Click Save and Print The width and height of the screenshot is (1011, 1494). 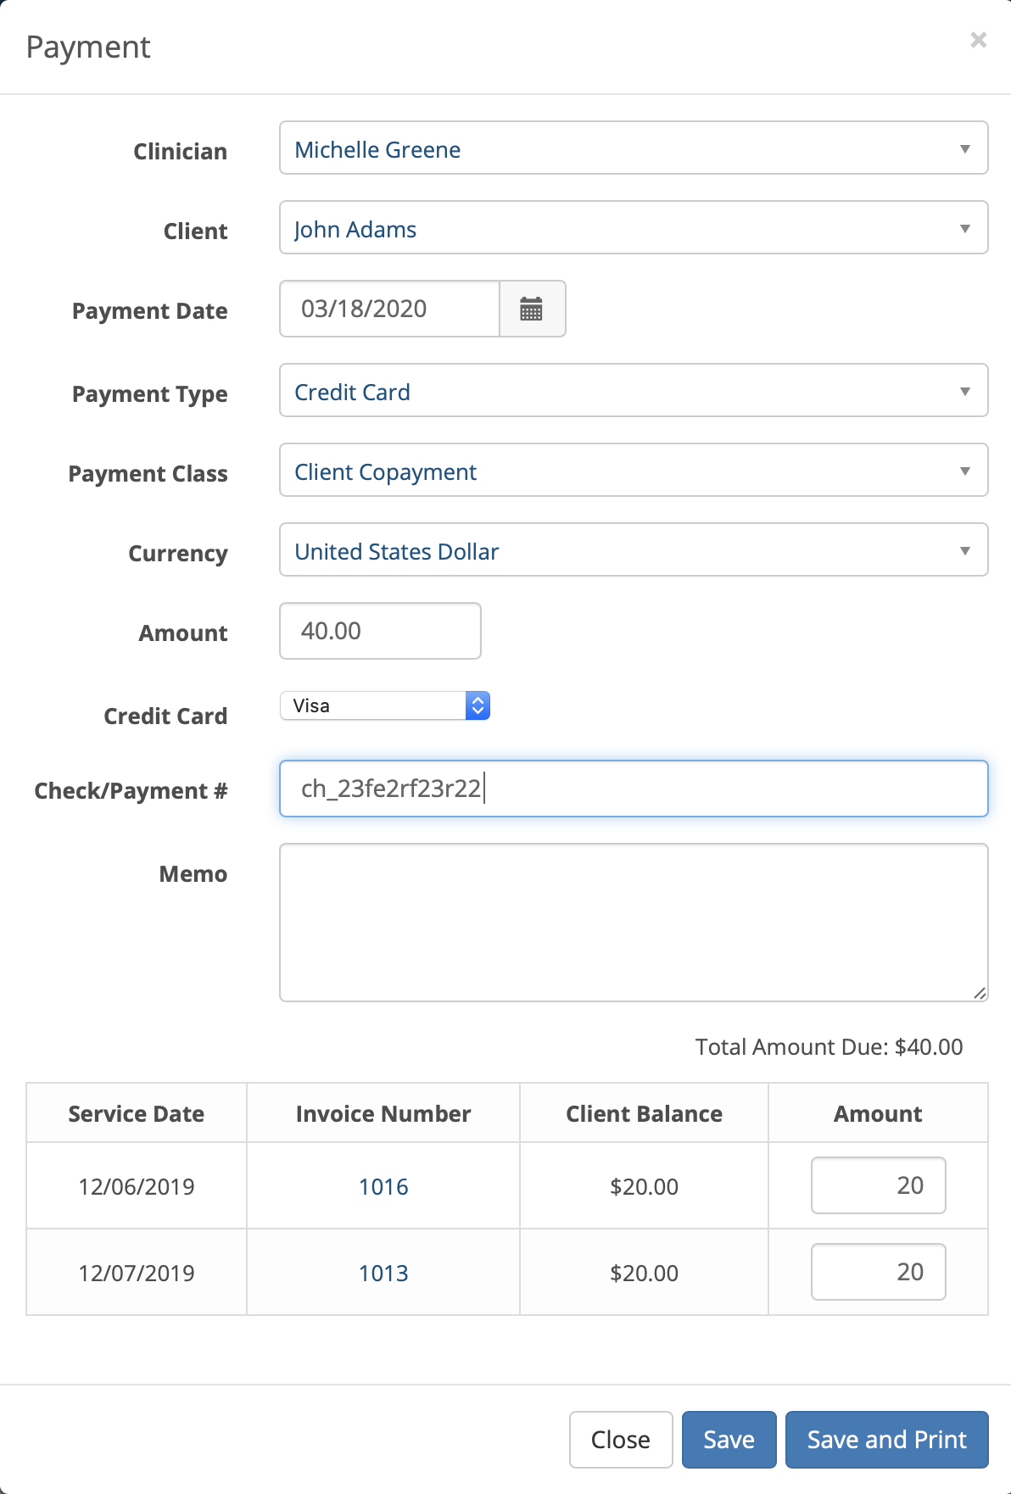click(x=887, y=1440)
